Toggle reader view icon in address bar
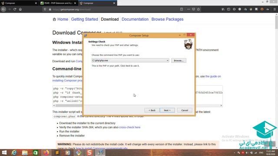The image size is (278, 156). click(x=182, y=9)
